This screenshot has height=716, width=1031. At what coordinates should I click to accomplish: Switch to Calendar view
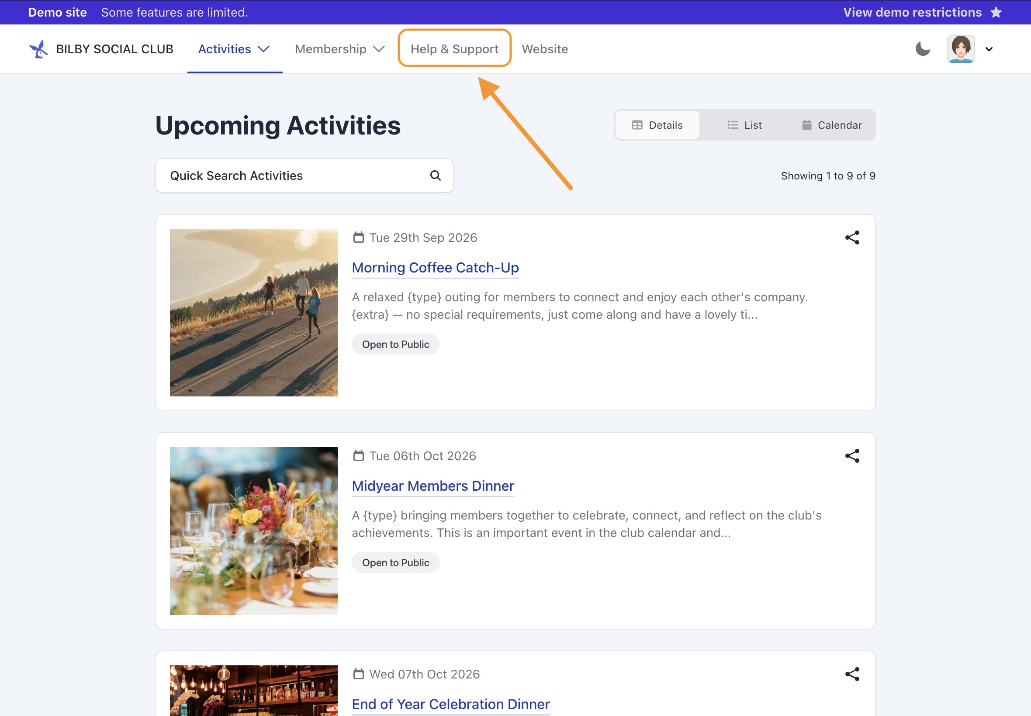(831, 125)
